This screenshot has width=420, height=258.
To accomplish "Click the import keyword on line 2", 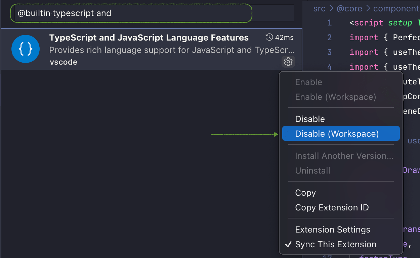I will (364, 38).
